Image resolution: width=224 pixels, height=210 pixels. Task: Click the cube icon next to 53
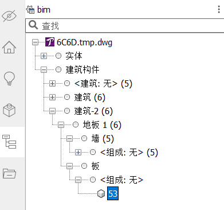pos(101,193)
